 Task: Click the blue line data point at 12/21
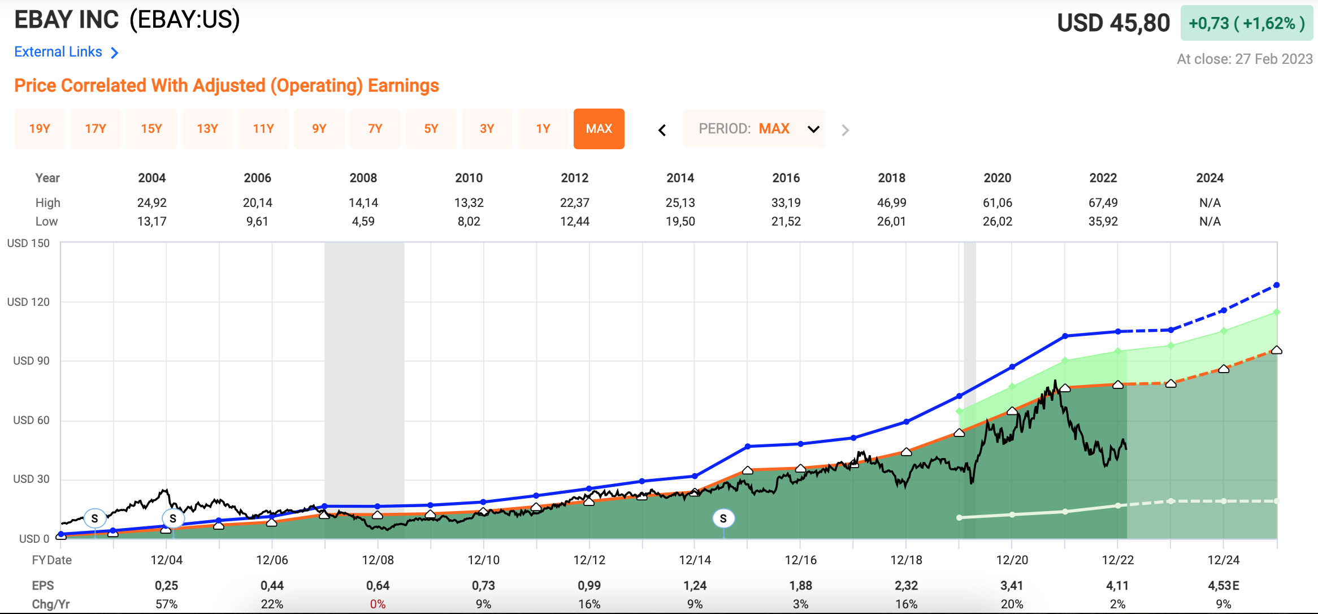1065,336
